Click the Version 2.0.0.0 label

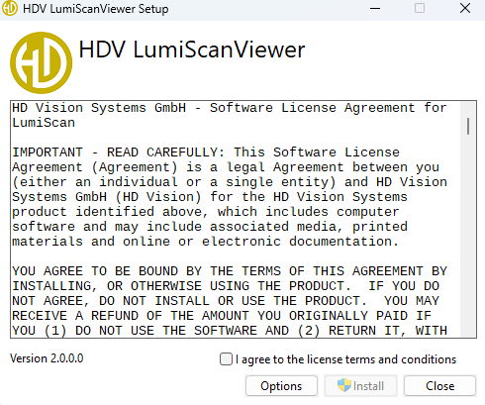pyautogui.click(x=47, y=358)
